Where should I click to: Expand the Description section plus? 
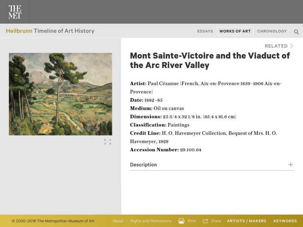[291, 165]
